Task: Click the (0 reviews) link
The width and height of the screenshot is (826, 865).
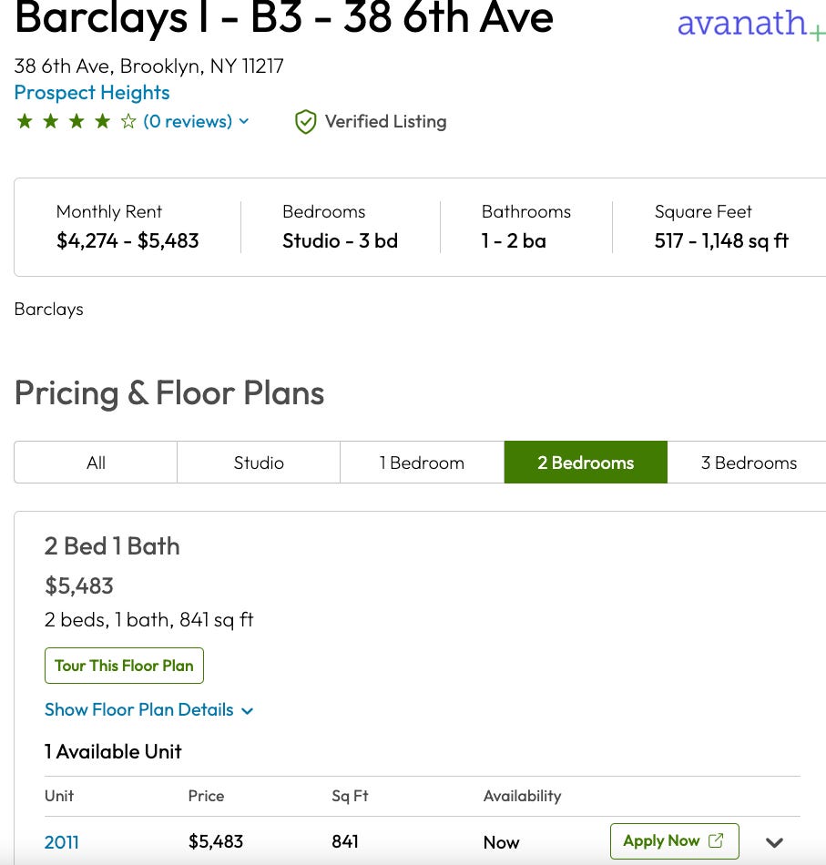Action: coord(188,121)
